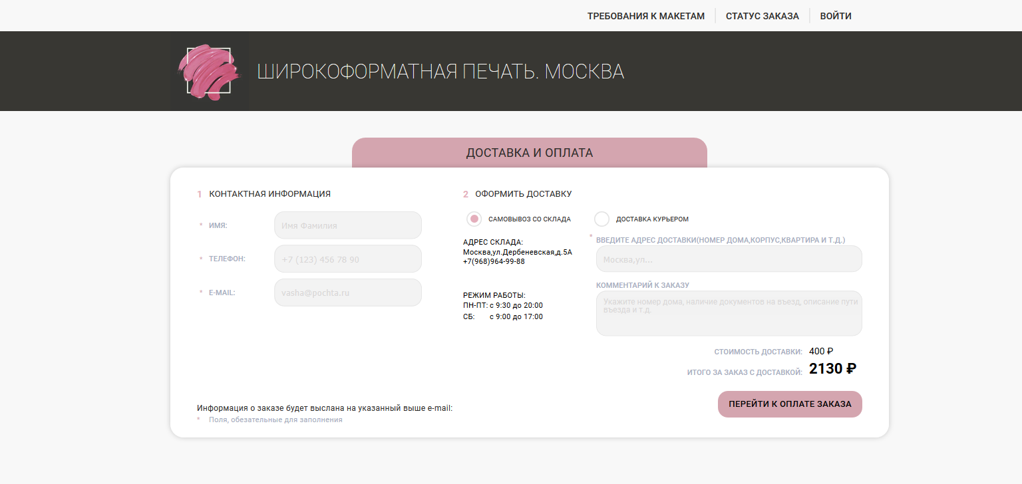Click the 'Имя Фамилия' name input field
The height and width of the screenshot is (484, 1022).
tap(347, 225)
